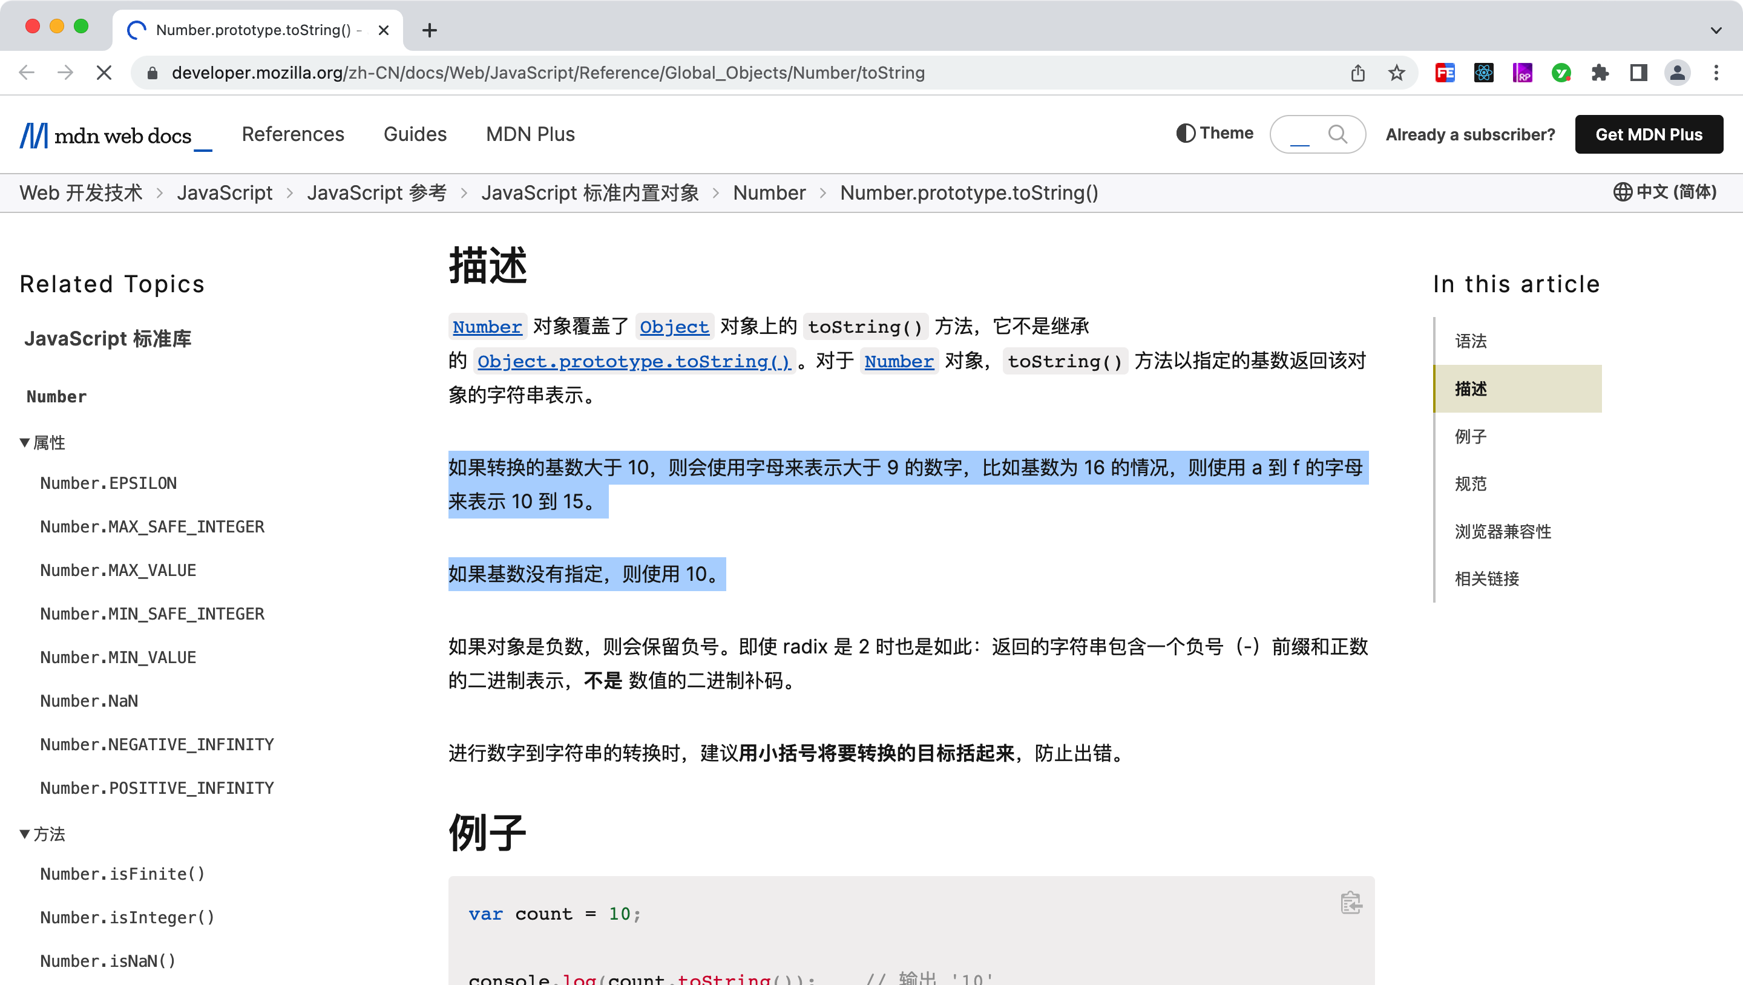Open the Extensions puzzle icon

[1600, 73]
